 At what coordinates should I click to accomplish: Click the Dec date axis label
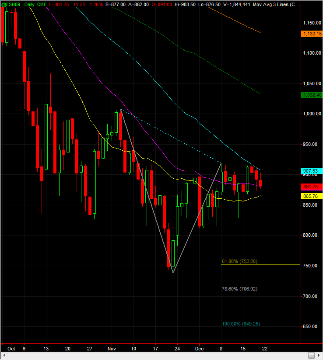[199, 349]
